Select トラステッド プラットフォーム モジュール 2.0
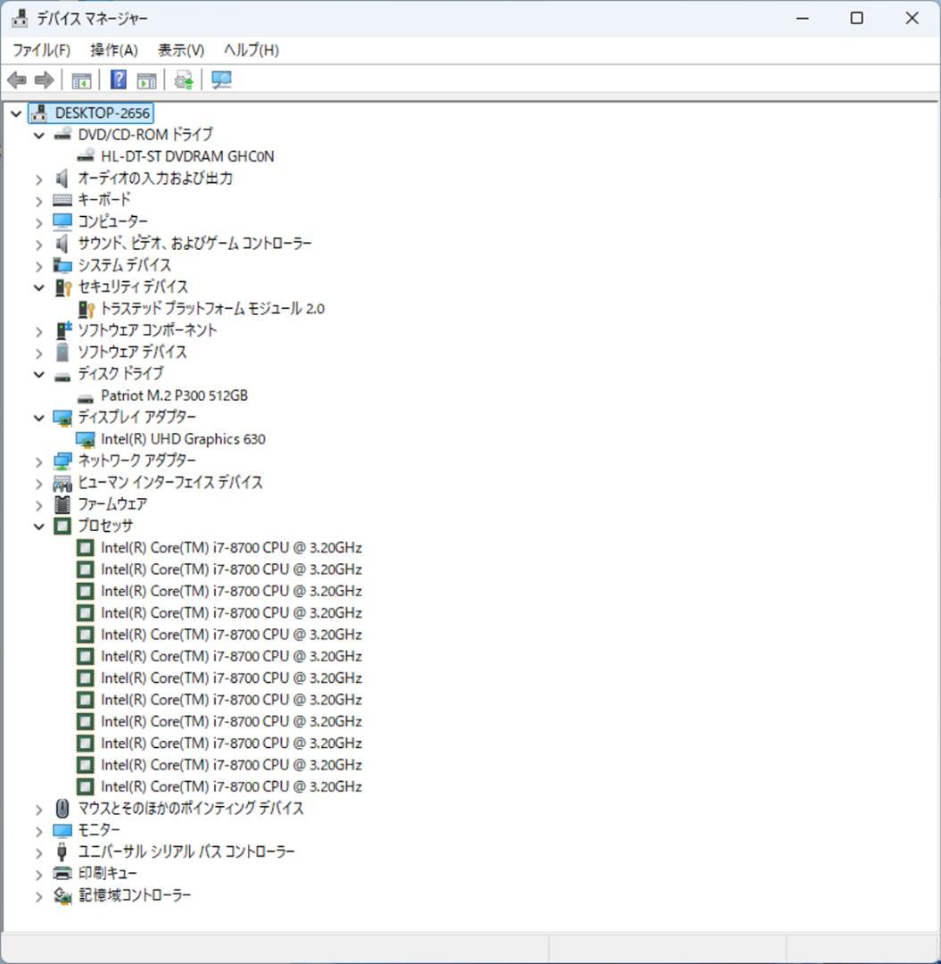This screenshot has height=964, width=941. click(214, 308)
